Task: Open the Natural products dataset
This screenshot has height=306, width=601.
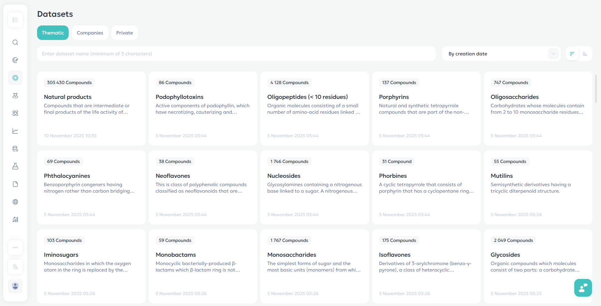Action: pyautogui.click(x=91, y=109)
